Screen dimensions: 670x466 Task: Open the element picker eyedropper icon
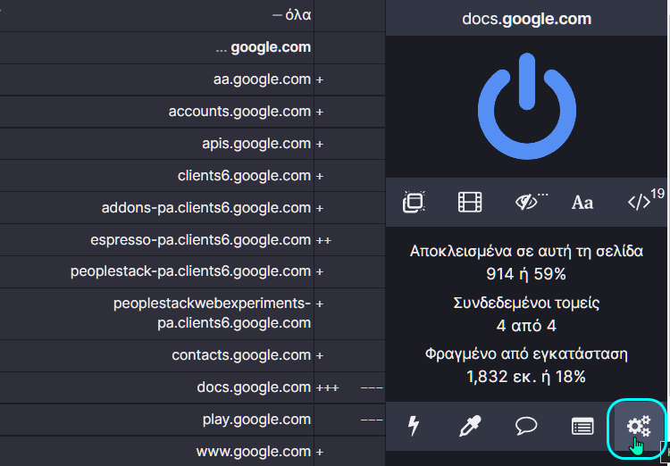tap(470, 426)
